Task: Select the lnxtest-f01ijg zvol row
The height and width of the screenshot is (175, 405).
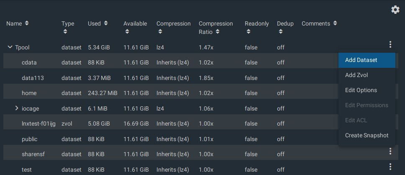Action: [38, 124]
